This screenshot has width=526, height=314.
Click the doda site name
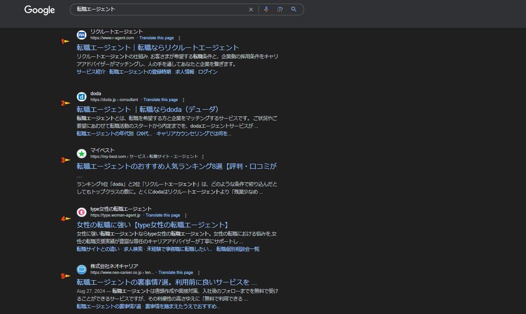[96, 93]
